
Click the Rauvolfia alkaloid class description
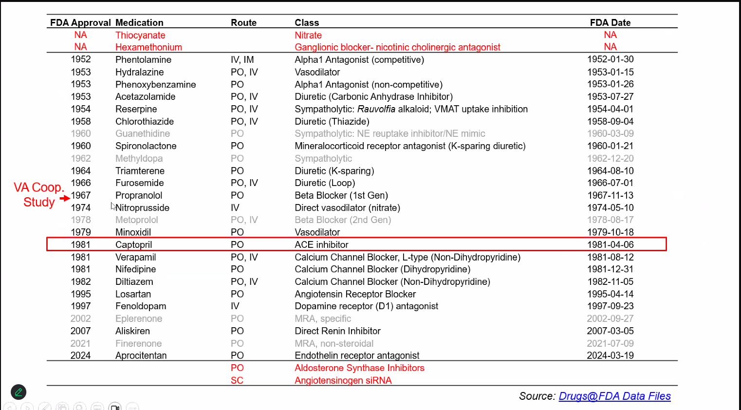pos(411,109)
